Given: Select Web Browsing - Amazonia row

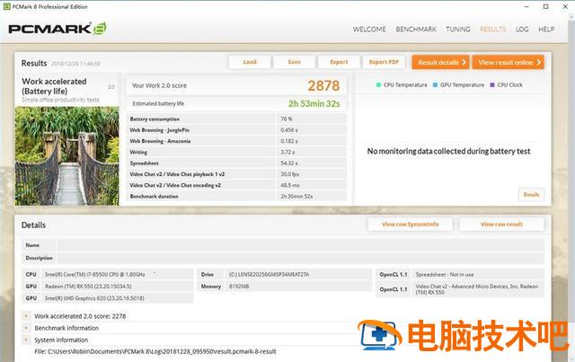Looking at the screenshot, I should click(236, 141).
